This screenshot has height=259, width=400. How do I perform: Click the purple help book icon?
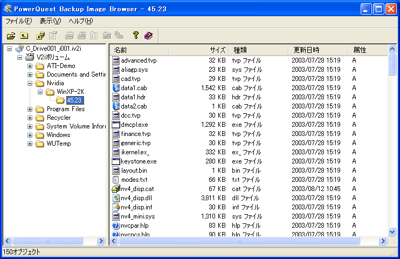click(148, 36)
